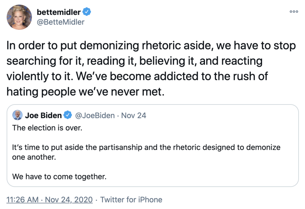Click "one another." in the quoted tweet

34,157
